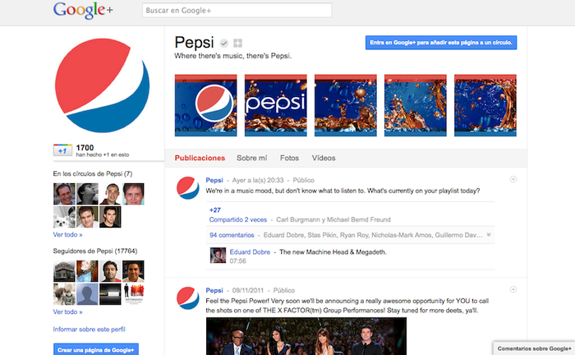Click Eduard Dobre commenter name

tap(250, 252)
